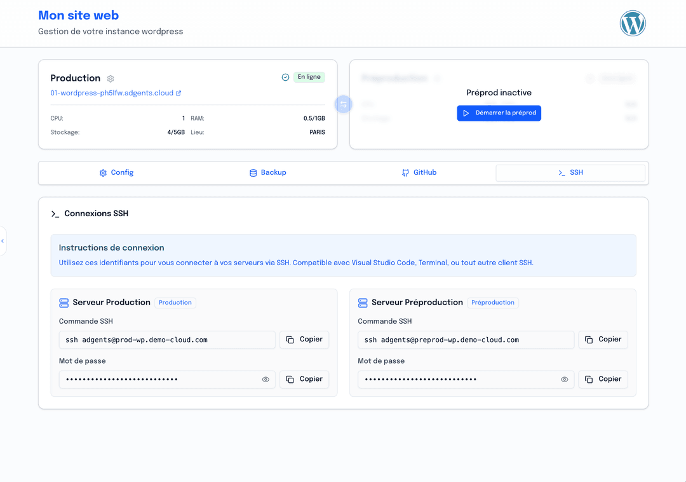Select the GitHub tab

419,173
